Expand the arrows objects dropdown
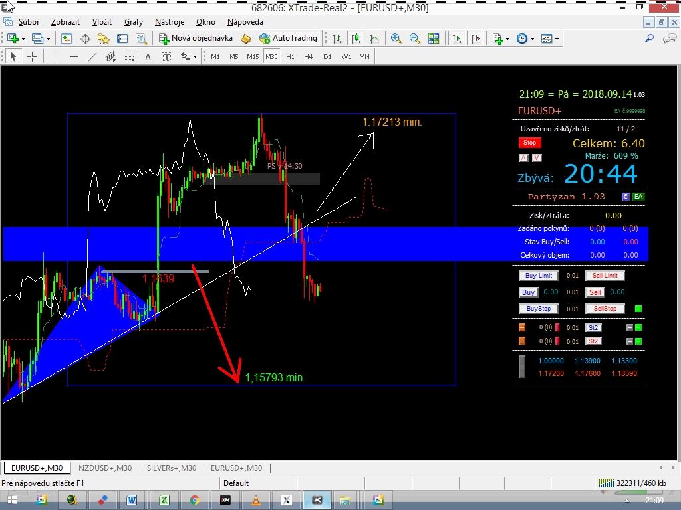 click(195, 57)
